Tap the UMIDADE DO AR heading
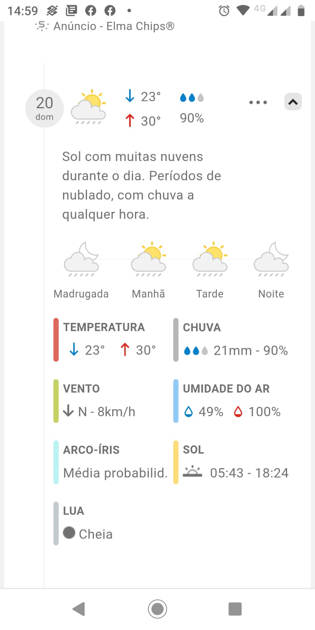The width and height of the screenshot is (315, 630). [x=226, y=389]
